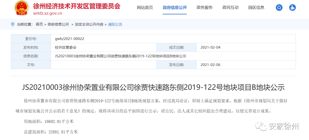This screenshot has width=309, height=140.
Task: Go to 政民互动 section
Action: (230, 8)
